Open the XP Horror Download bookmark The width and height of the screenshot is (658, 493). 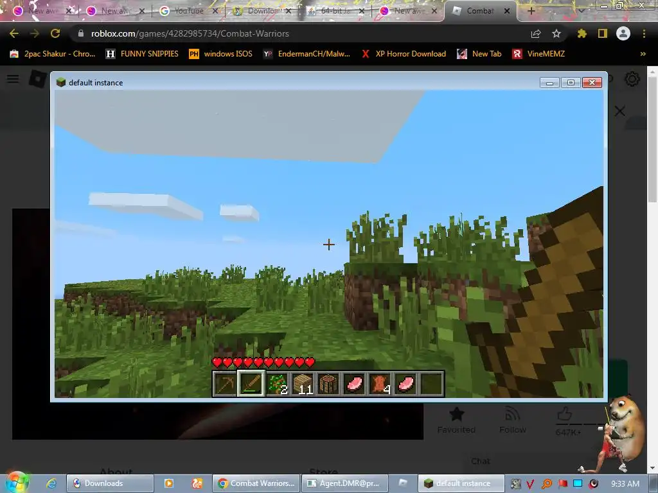404,54
